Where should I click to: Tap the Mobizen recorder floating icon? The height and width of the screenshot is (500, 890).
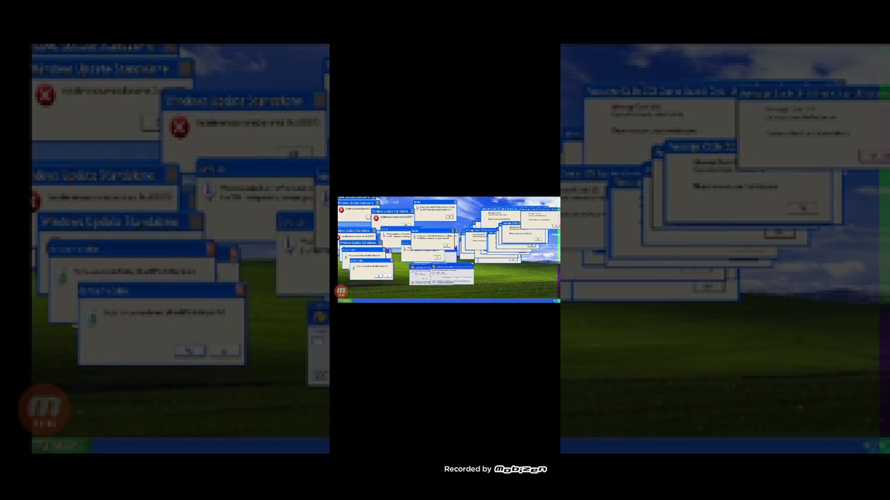342,292
